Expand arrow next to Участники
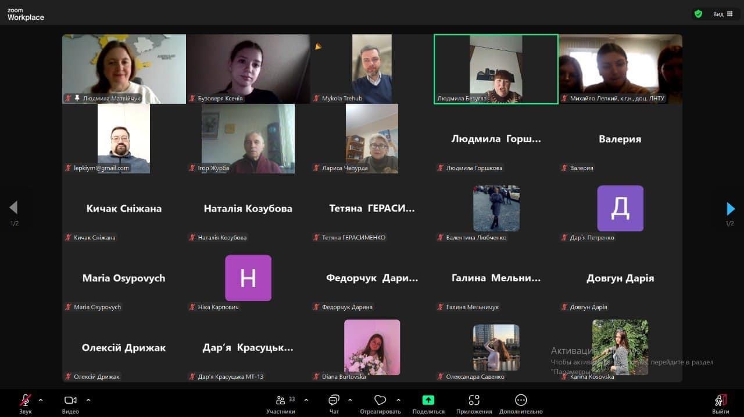The width and height of the screenshot is (744, 417). [x=306, y=400]
